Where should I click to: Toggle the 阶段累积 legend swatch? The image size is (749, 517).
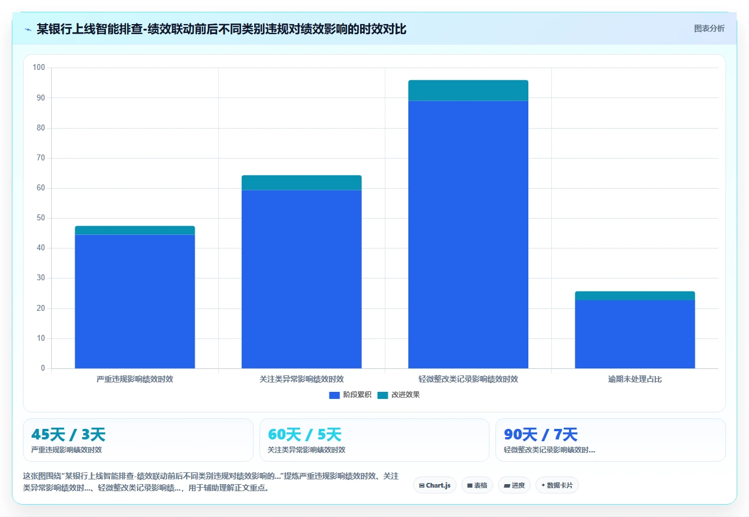point(334,395)
